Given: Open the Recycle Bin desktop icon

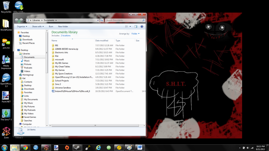Looking at the screenshot, I should (x=6, y=7).
